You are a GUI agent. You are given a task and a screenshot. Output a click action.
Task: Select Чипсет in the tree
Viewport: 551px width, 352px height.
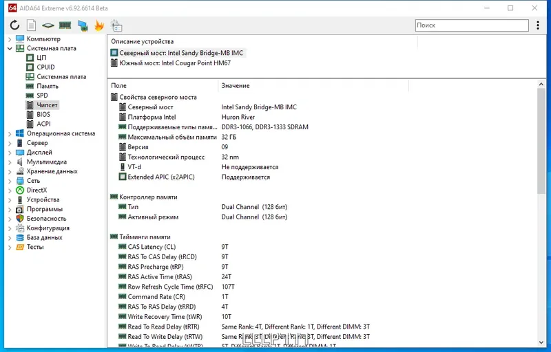click(x=47, y=104)
